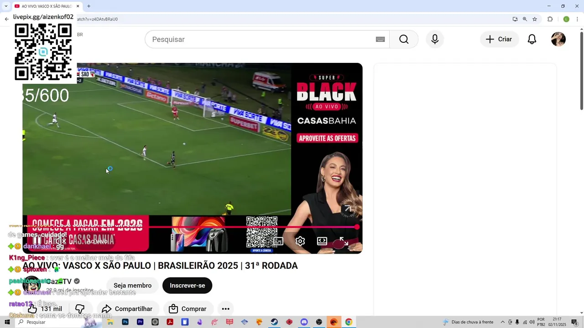Toggle subtitles on the video player
This screenshot has width=584, height=328.
click(x=278, y=241)
